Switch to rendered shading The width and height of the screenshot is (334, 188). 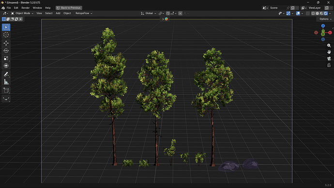[326, 13]
